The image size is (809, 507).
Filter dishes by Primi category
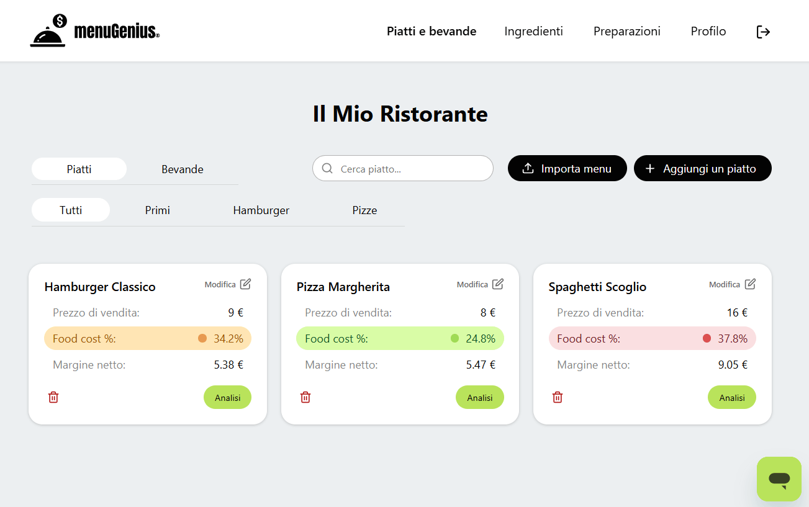(158, 210)
